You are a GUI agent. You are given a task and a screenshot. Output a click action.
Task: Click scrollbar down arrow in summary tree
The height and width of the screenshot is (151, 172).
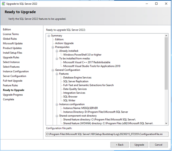pos(166,123)
